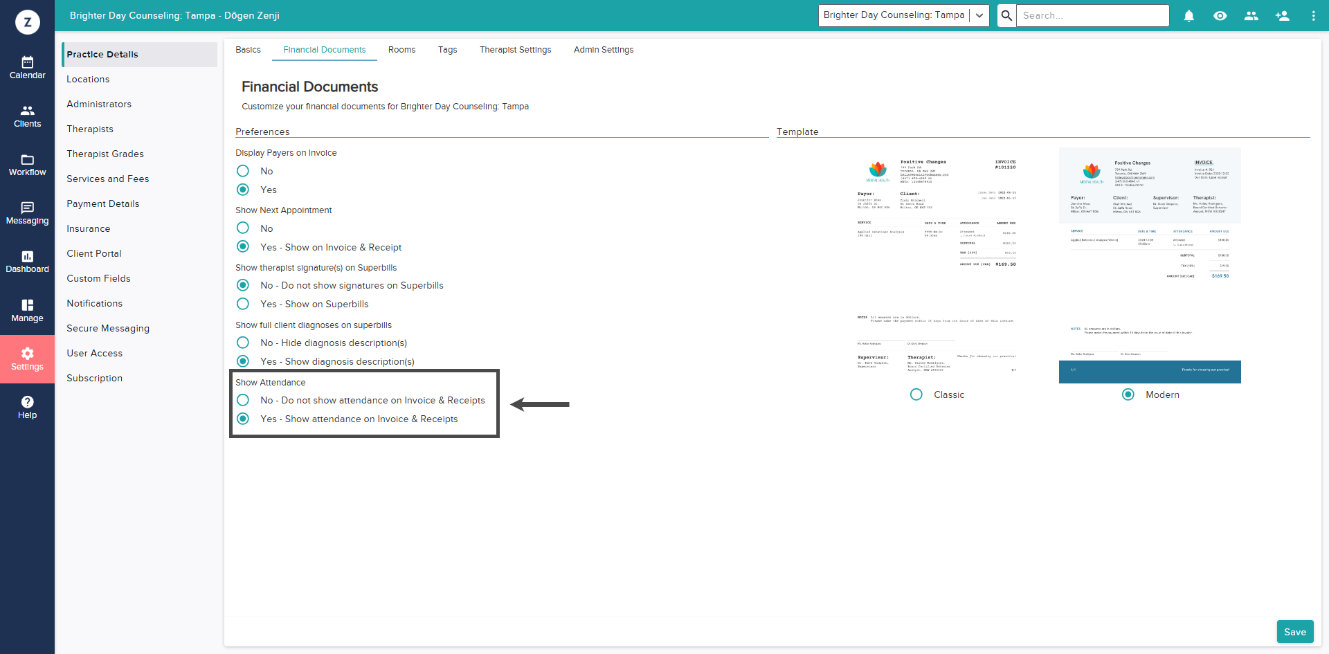Screen dimensions: 1329x654
Task: Click the Modern invoice template preview
Action: click(x=1150, y=265)
